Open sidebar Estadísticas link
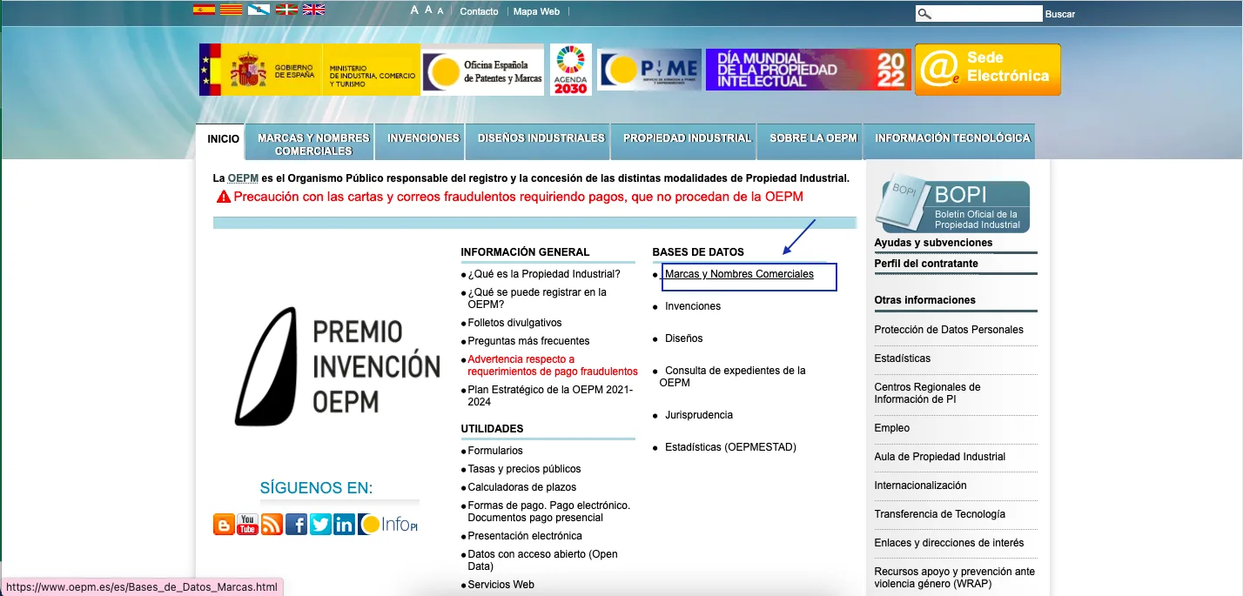This screenshot has height=596, width=1243. click(x=903, y=358)
